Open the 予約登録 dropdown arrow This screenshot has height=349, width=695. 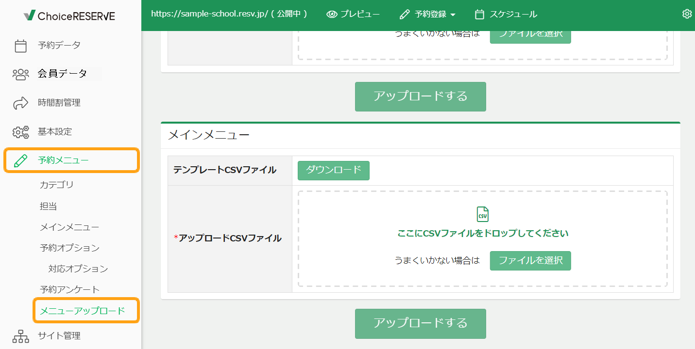click(453, 15)
